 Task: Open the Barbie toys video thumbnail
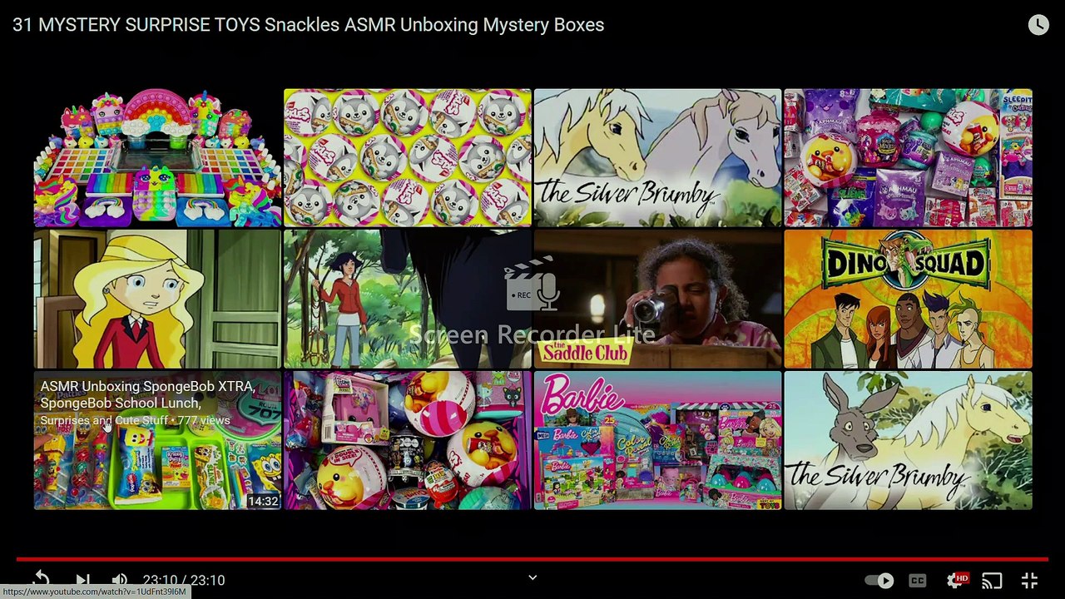(x=657, y=440)
